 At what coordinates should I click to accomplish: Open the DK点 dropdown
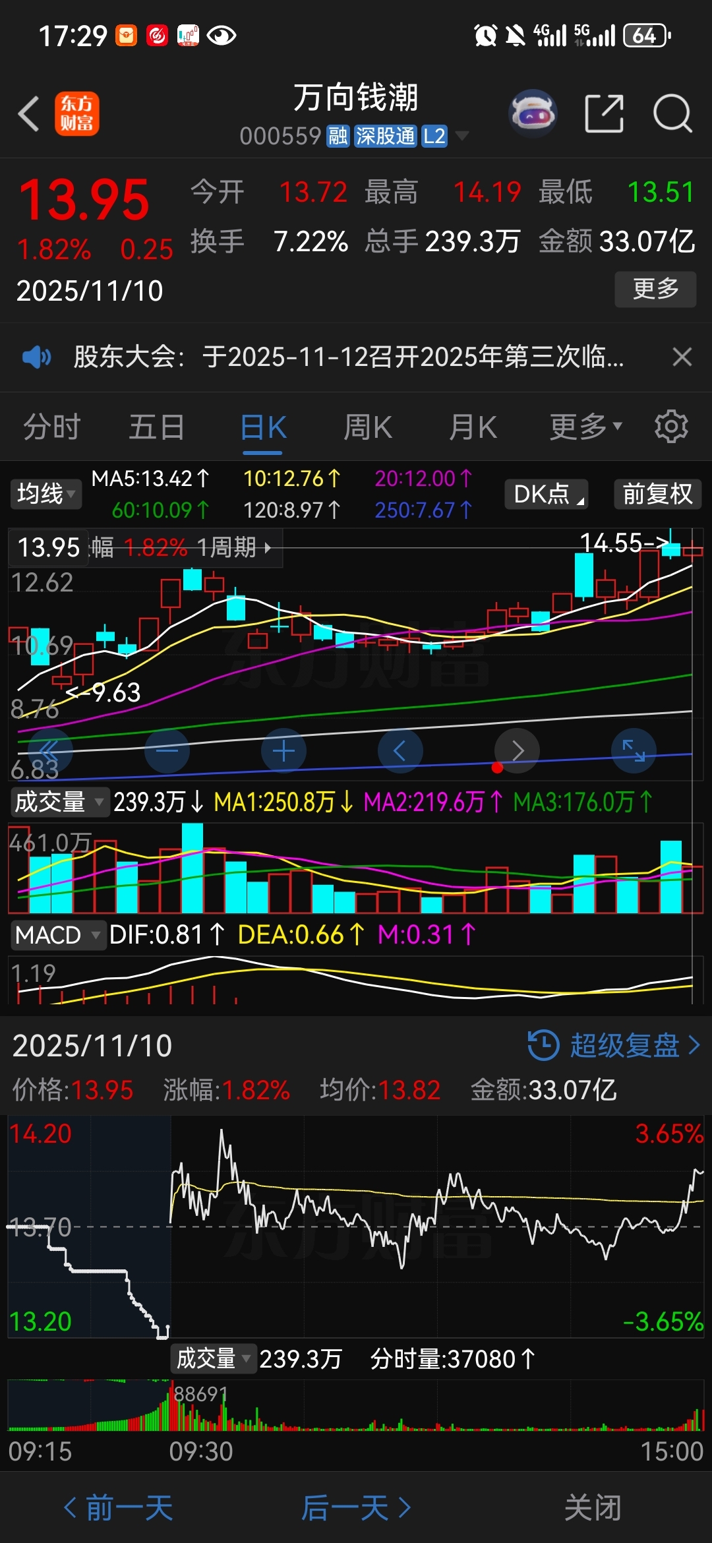pos(547,494)
